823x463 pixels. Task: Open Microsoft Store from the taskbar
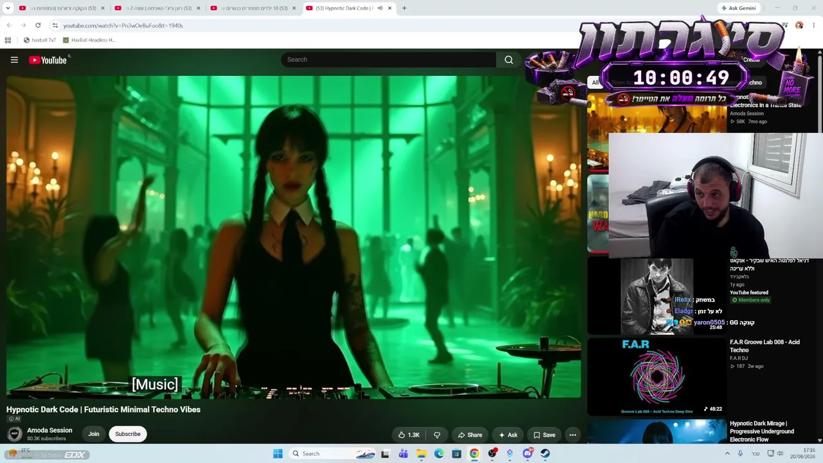457,453
